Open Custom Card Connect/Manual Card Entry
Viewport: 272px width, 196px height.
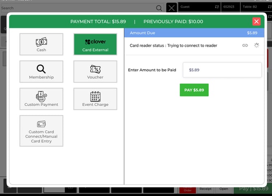[x=41, y=131]
